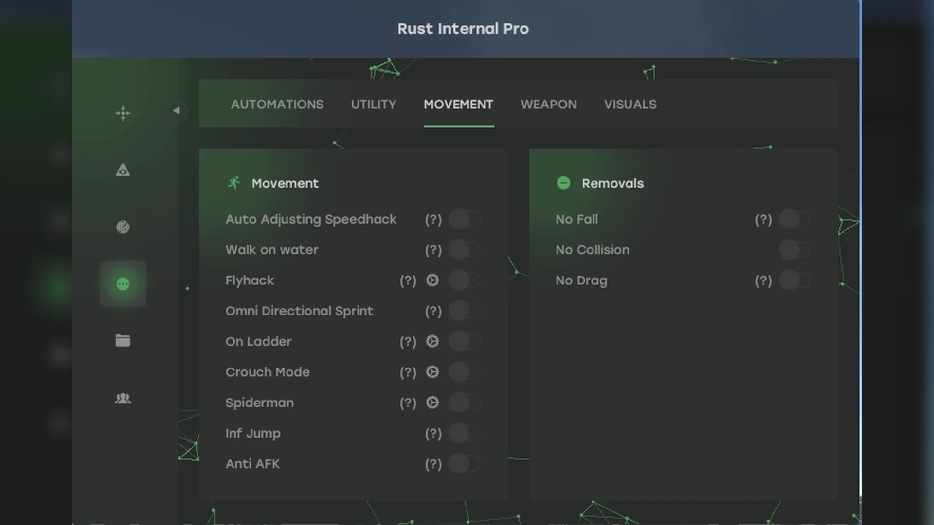Click the triangle eye sidebar icon
934x525 pixels.
click(123, 170)
